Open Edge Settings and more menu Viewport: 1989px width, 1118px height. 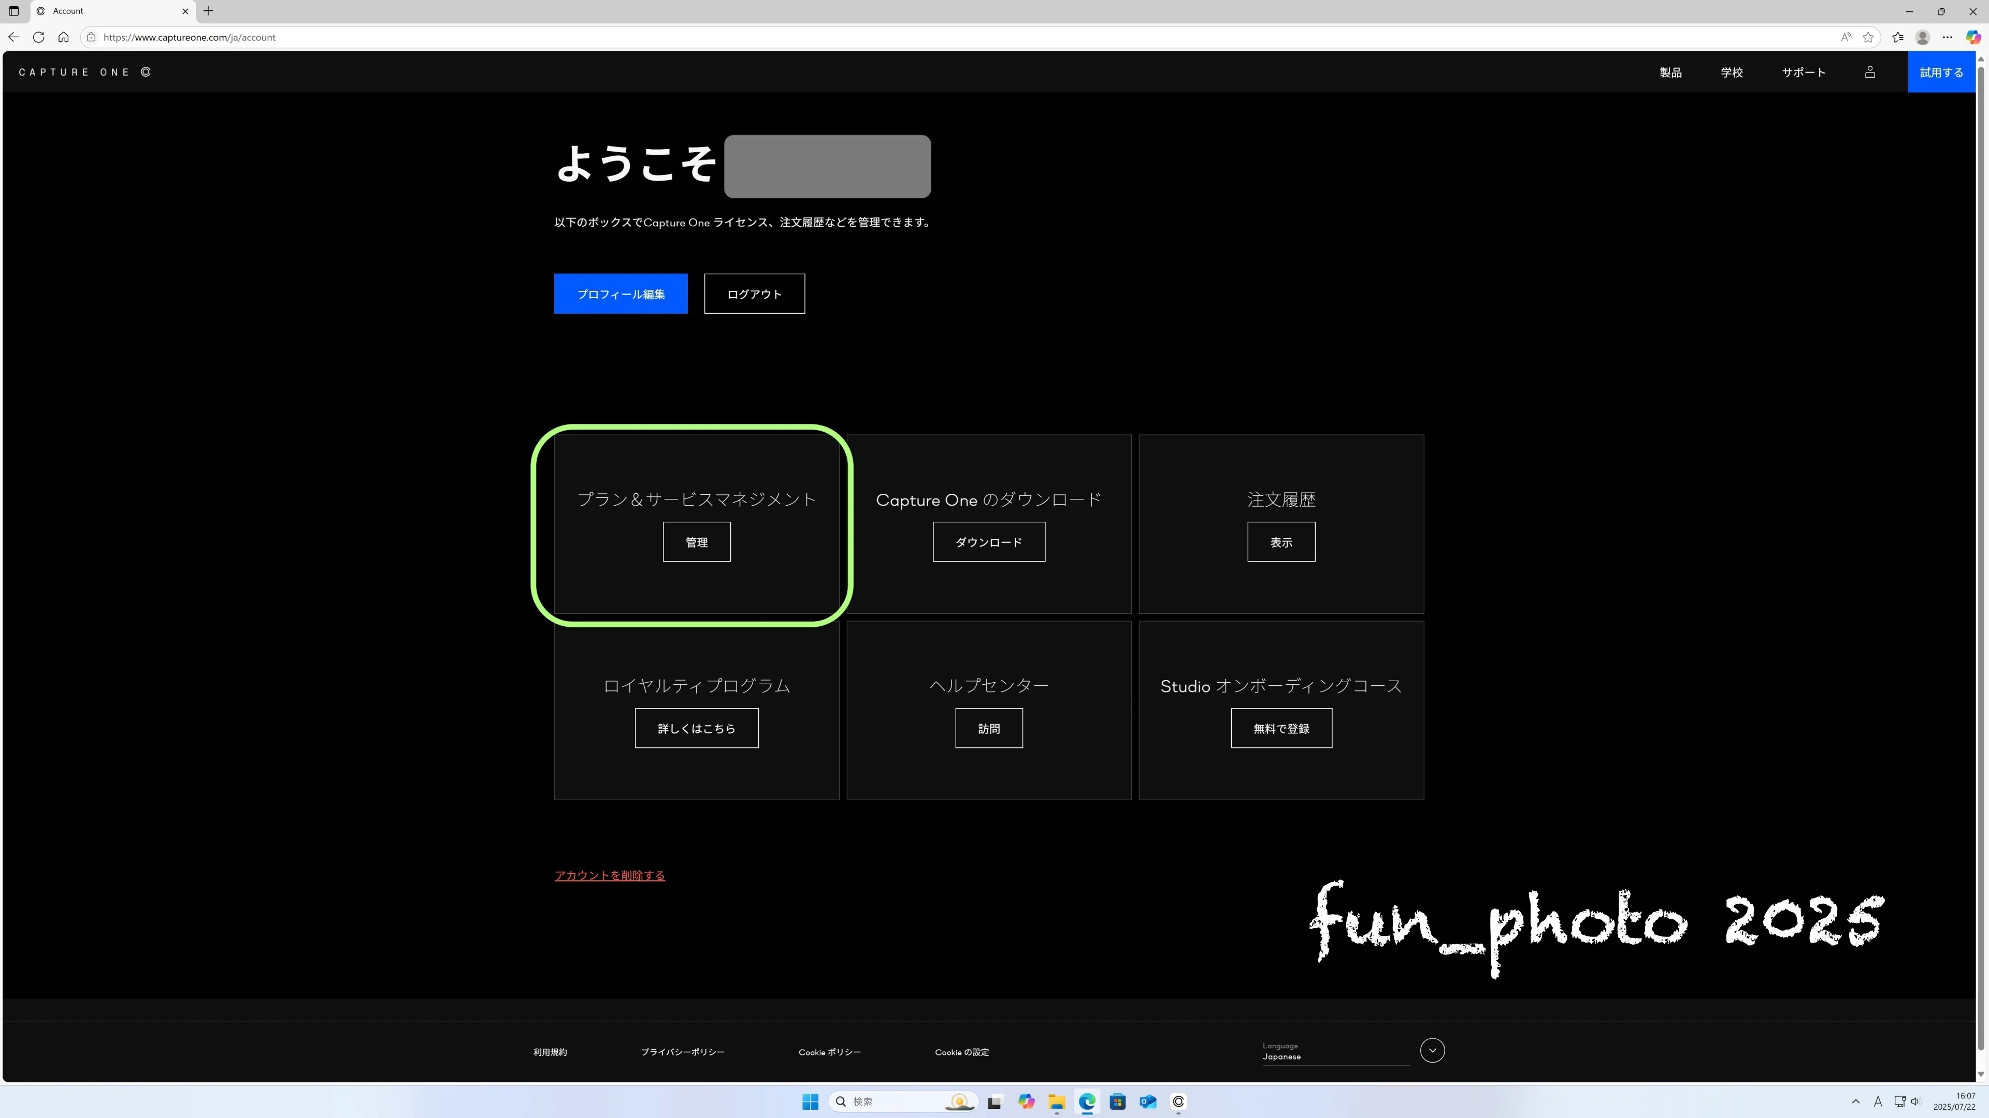(1948, 37)
